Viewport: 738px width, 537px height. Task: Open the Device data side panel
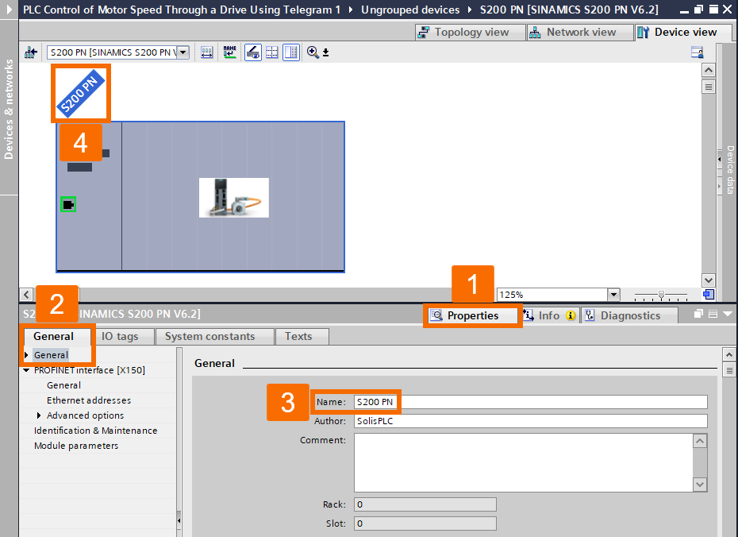click(730, 169)
